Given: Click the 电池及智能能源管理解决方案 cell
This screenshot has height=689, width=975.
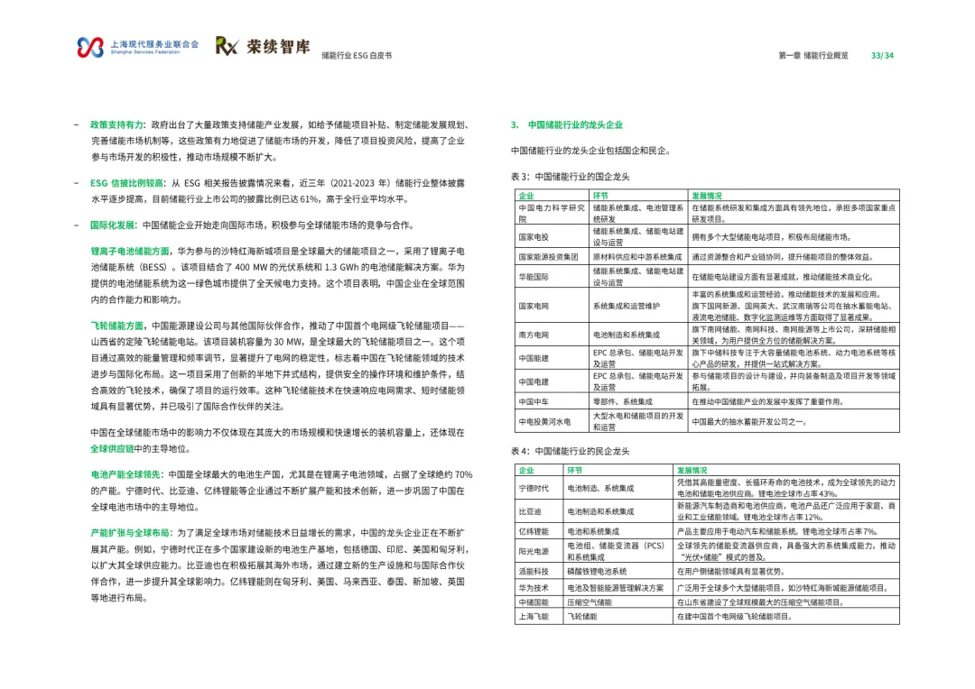Looking at the screenshot, I should pos(618,588).
